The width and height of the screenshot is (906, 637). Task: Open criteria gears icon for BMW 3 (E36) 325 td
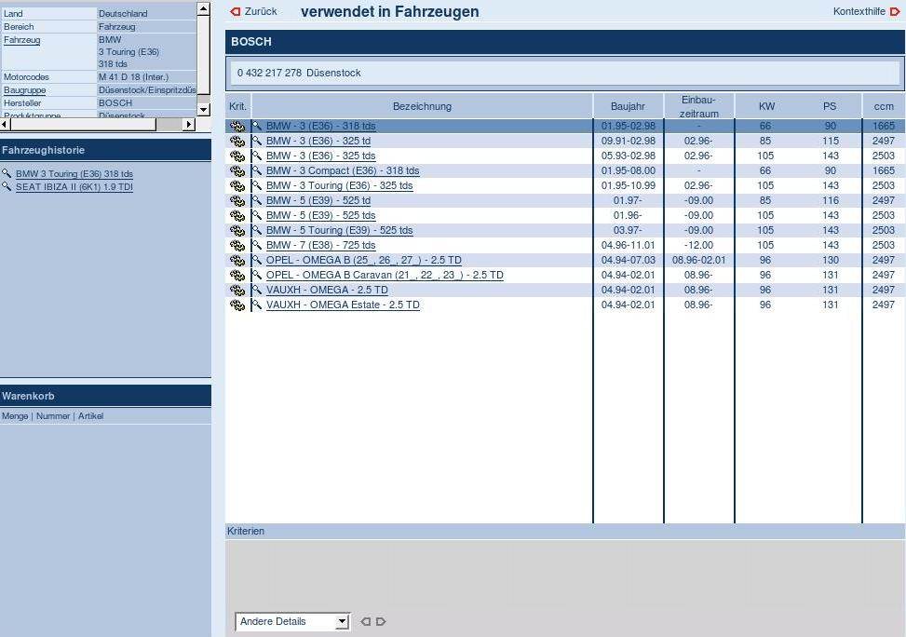[237, 141]
